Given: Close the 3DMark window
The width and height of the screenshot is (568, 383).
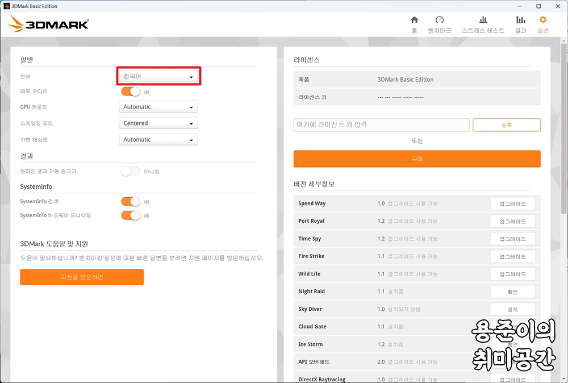Looking at the screenshot, I should (558, 6).
